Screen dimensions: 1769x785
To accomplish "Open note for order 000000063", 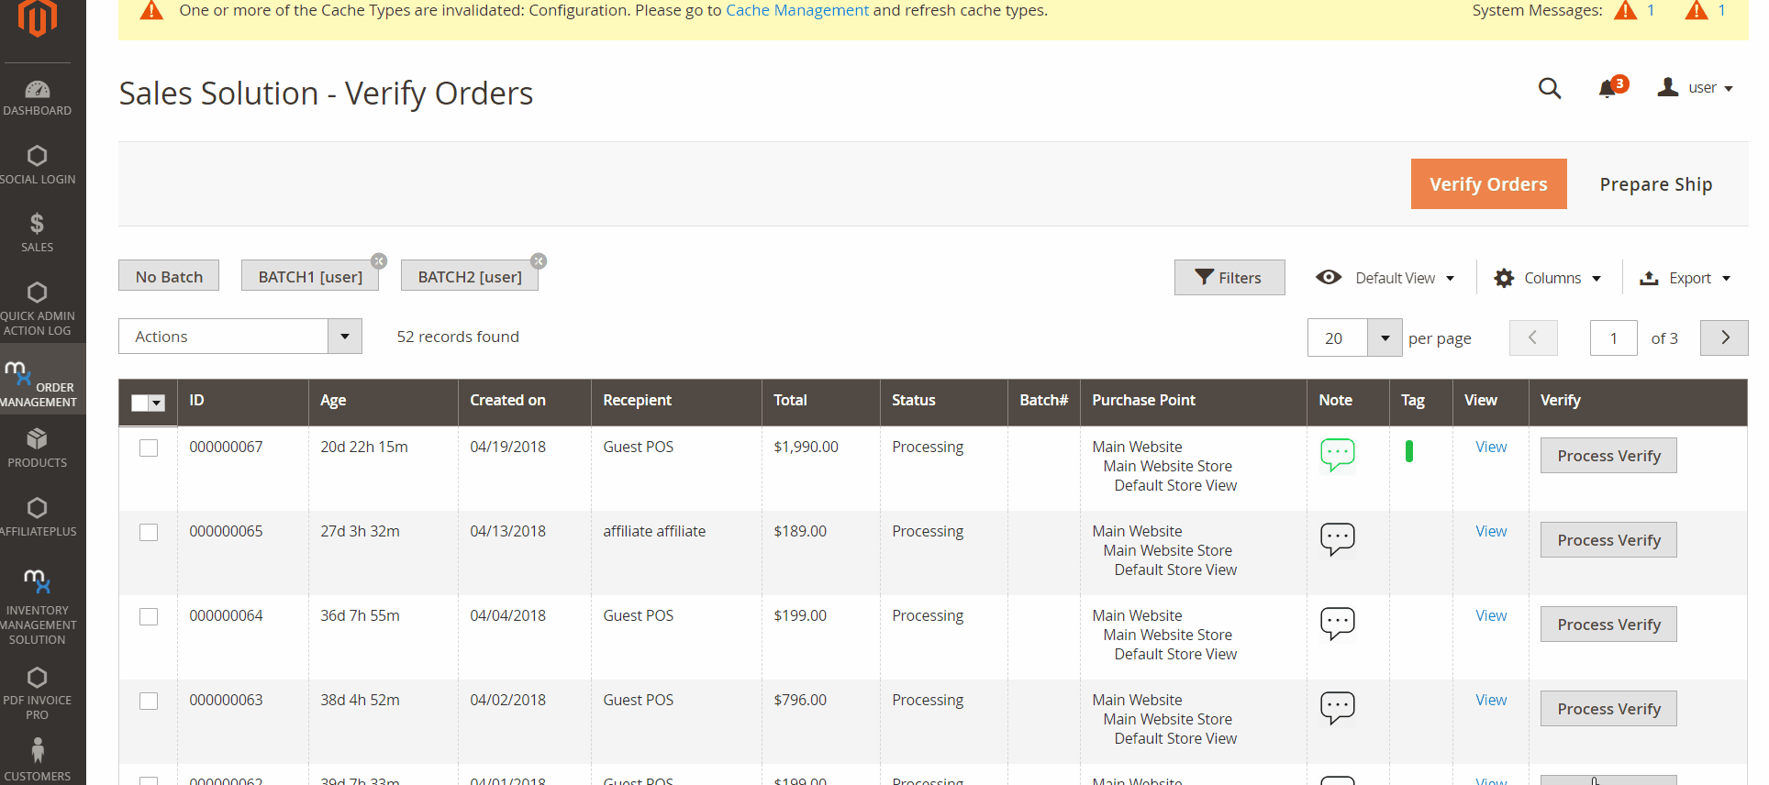I will [x=1338, y=708].
